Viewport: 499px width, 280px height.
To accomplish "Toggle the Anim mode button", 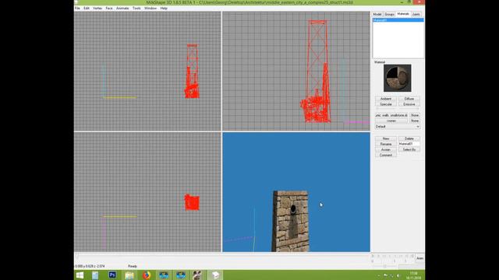I will click(x=419, y=258).
